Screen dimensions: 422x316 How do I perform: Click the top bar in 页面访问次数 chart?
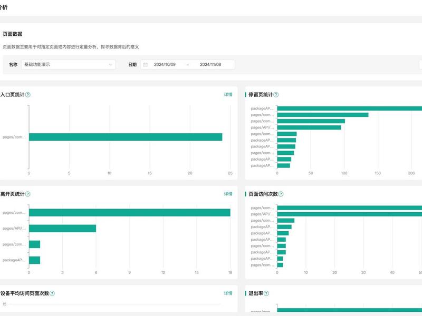350,208
